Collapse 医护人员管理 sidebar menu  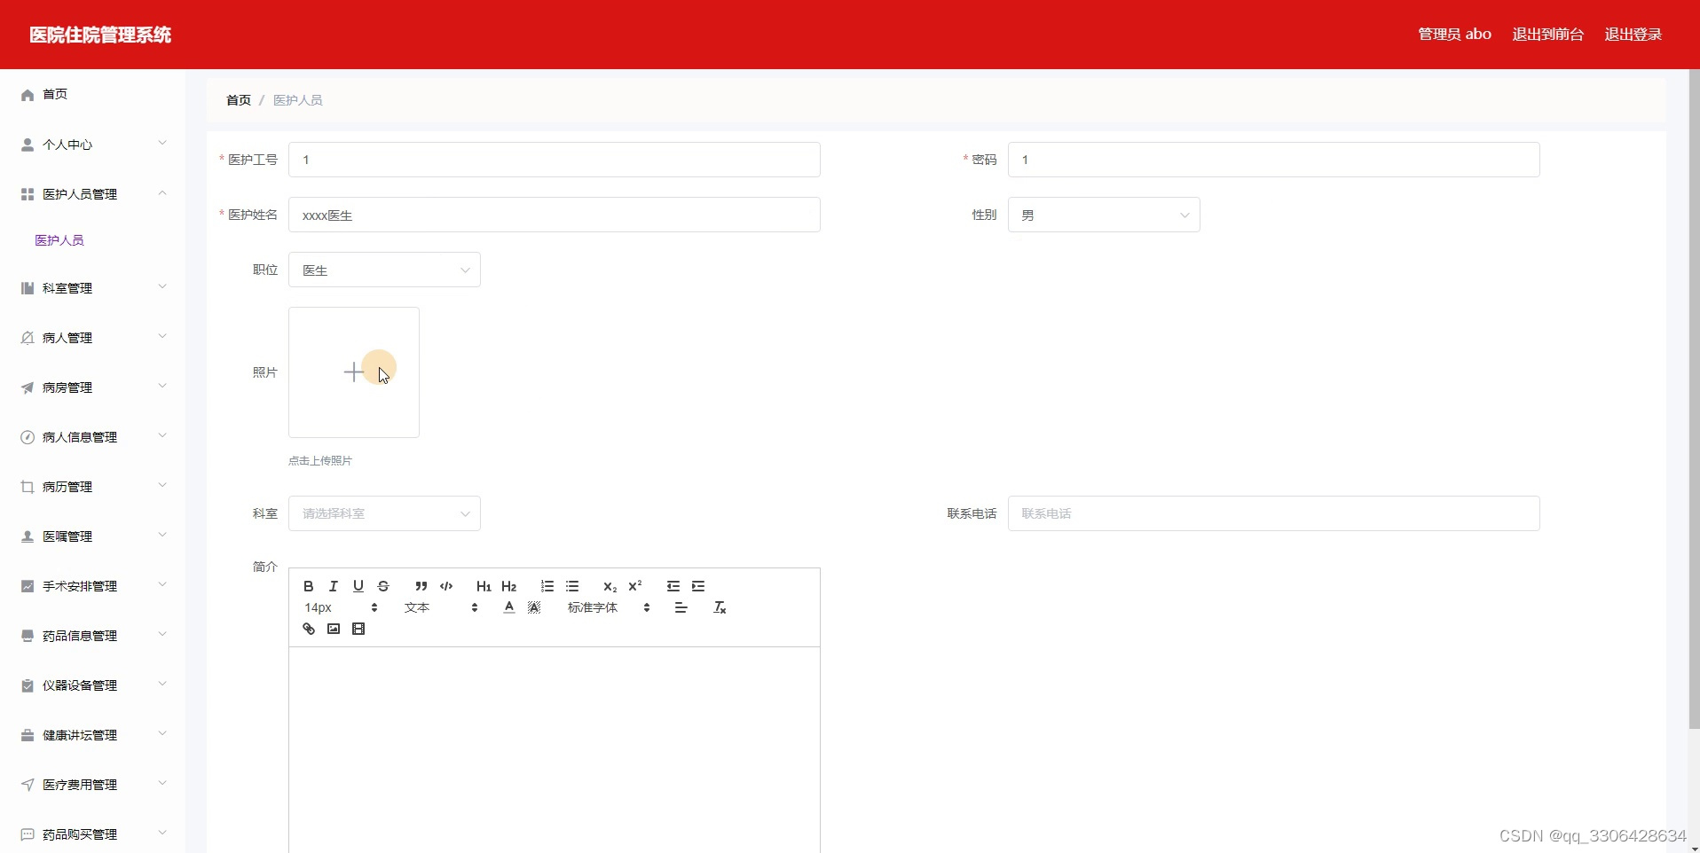92,193
